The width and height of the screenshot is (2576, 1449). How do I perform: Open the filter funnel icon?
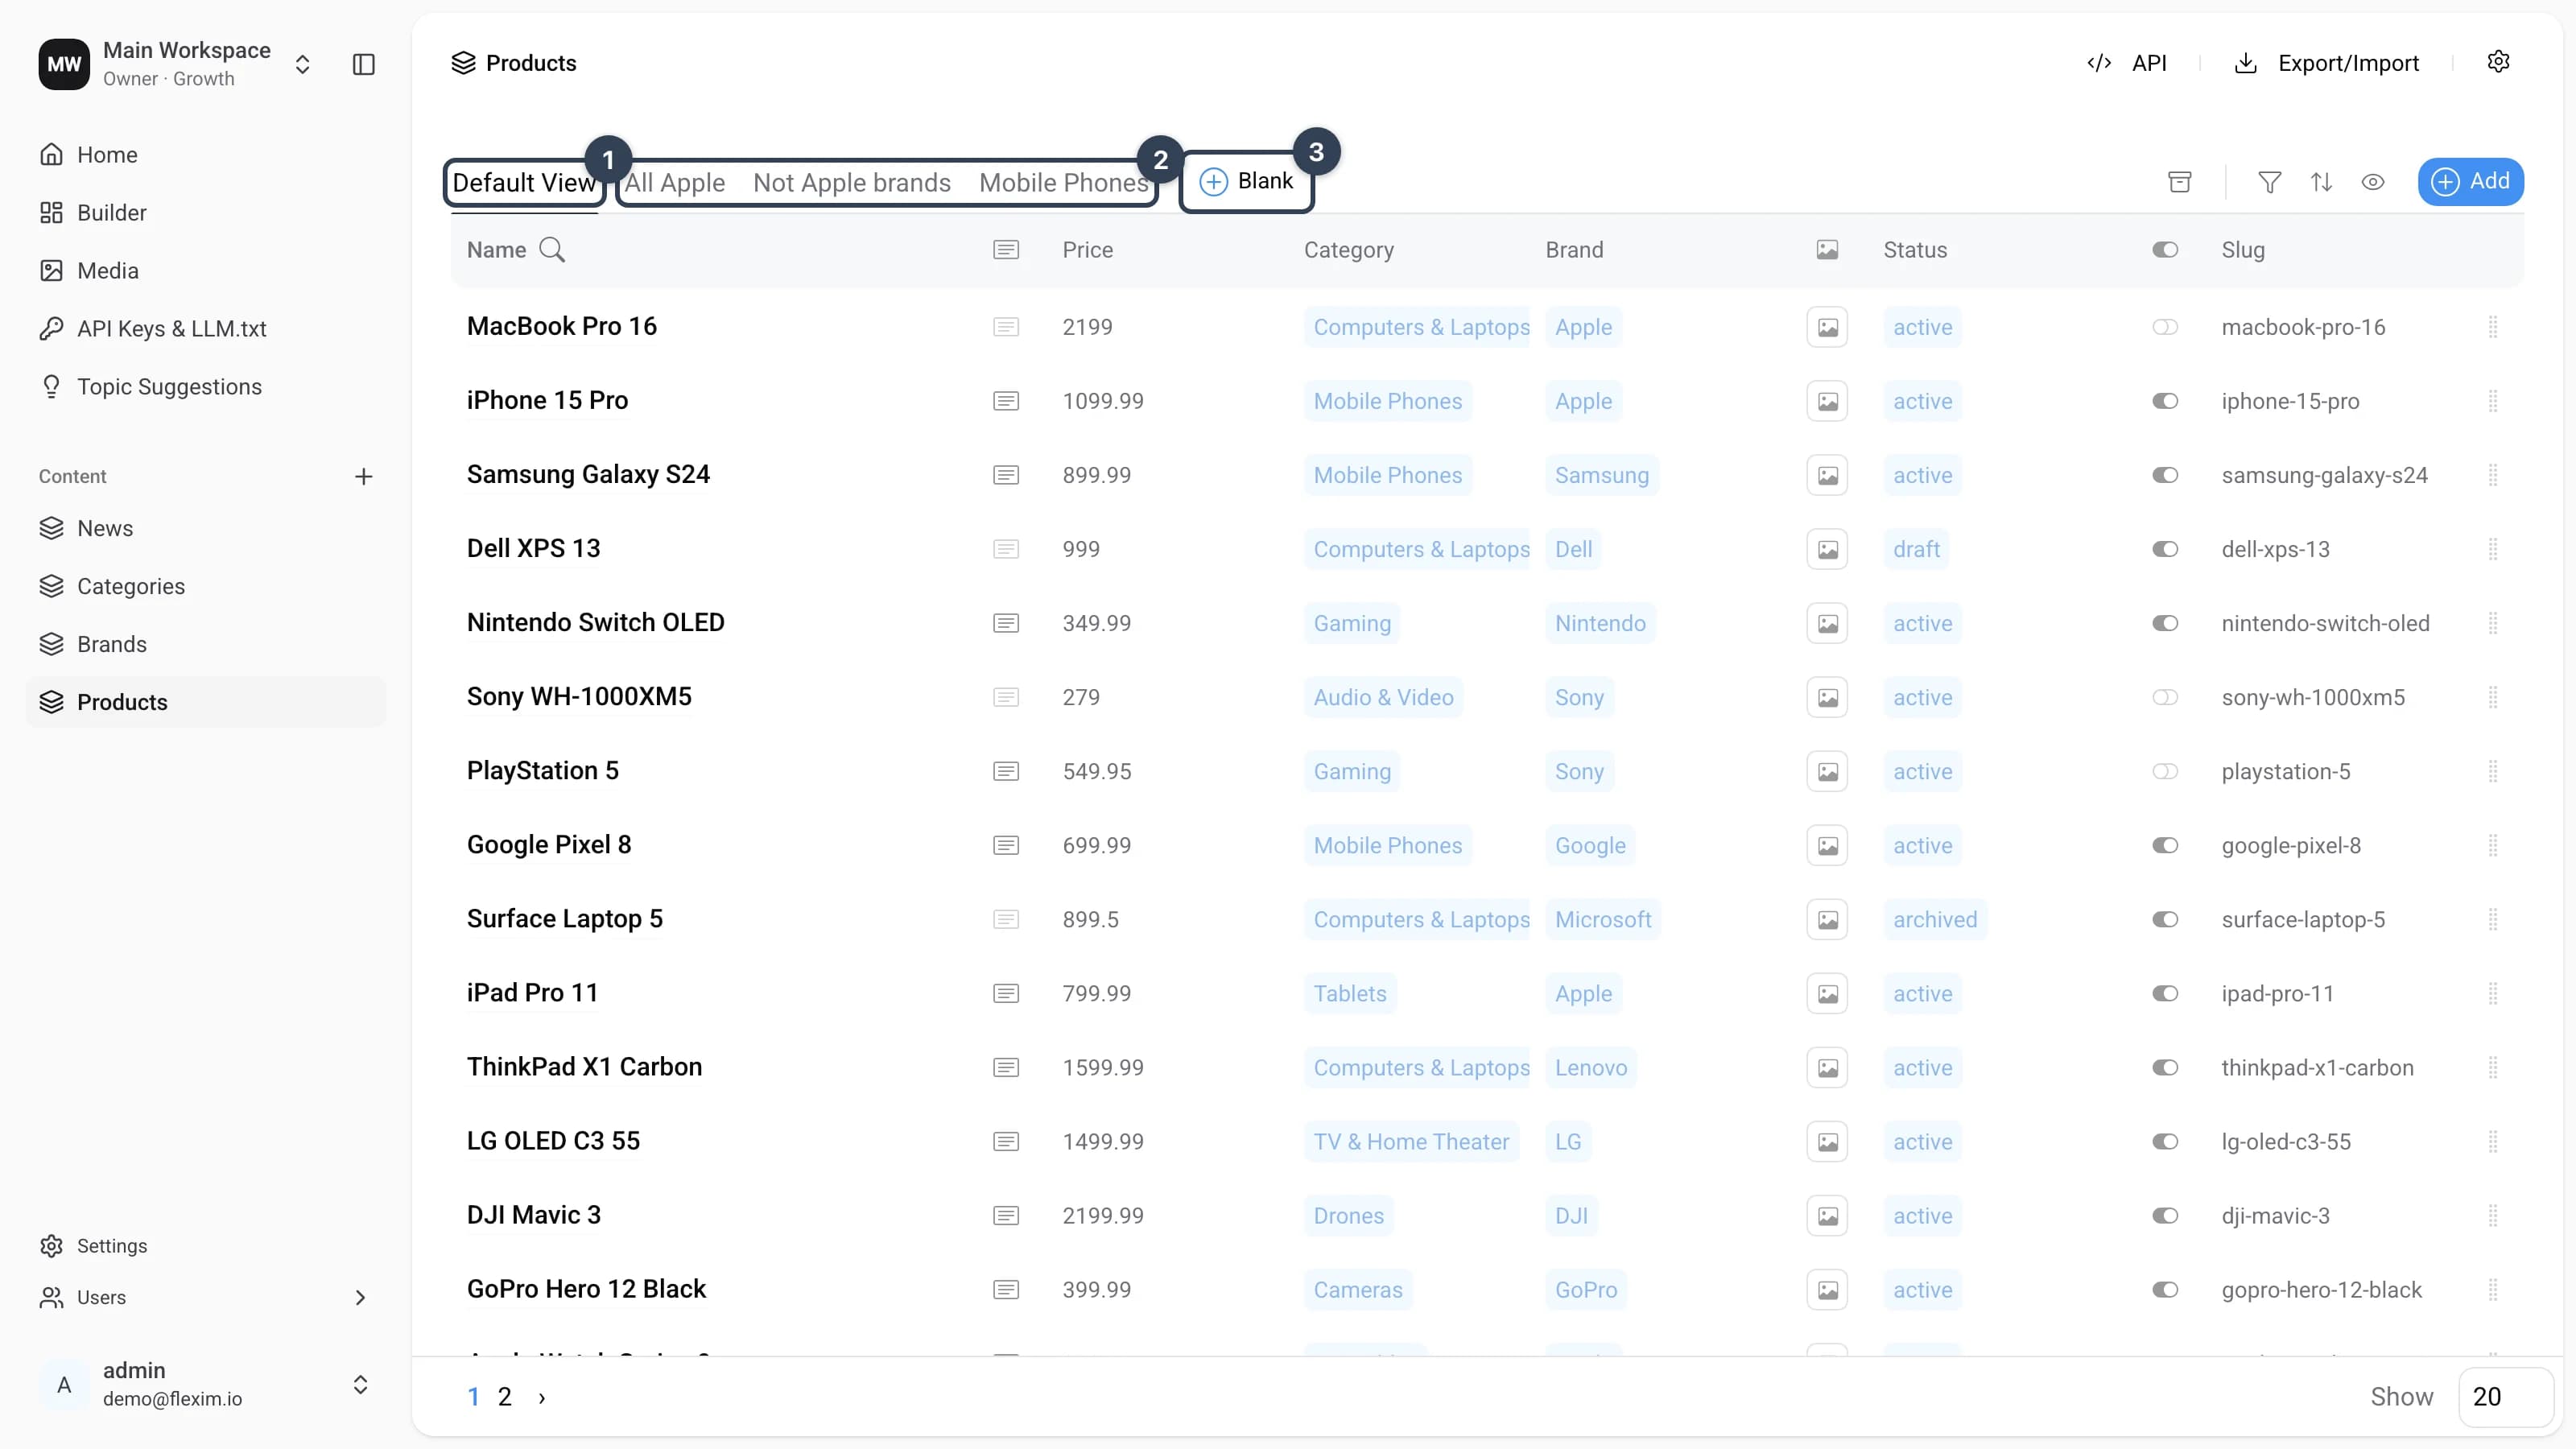(x=2269, y=182)
